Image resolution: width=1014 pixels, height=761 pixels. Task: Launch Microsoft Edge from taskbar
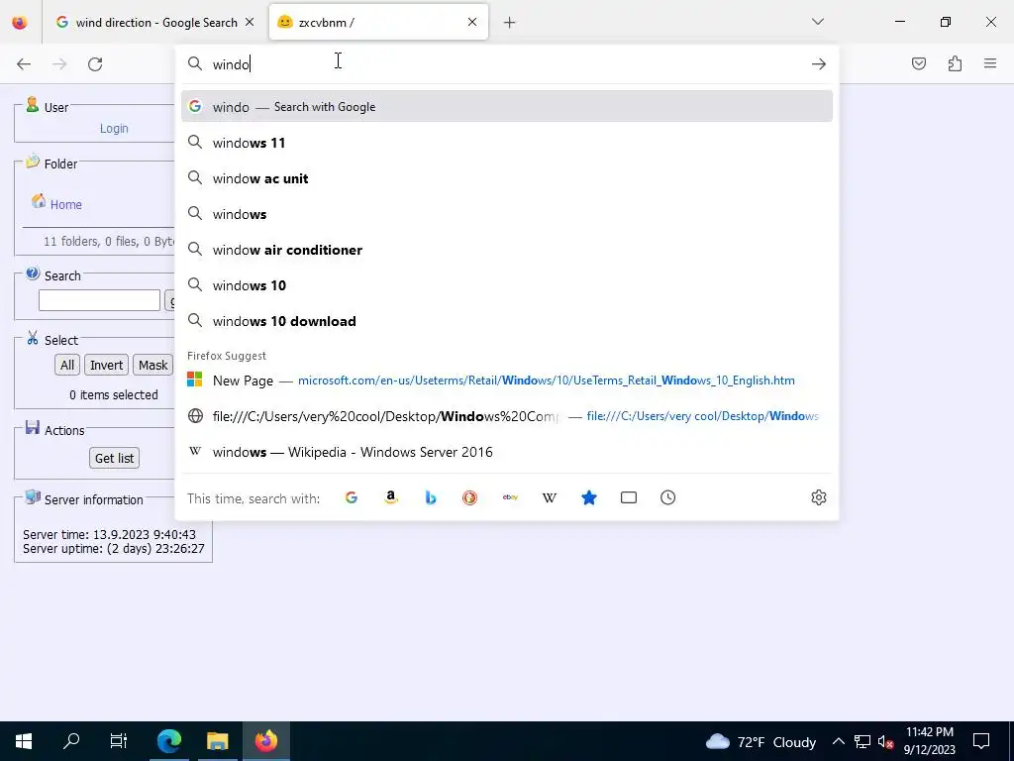pos(169,741)
